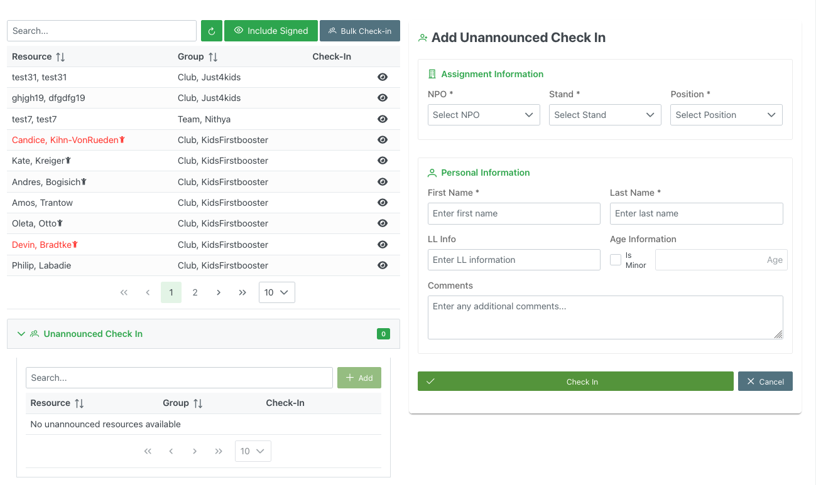Click eye icon for Amos, Trantow

point(382,203)
